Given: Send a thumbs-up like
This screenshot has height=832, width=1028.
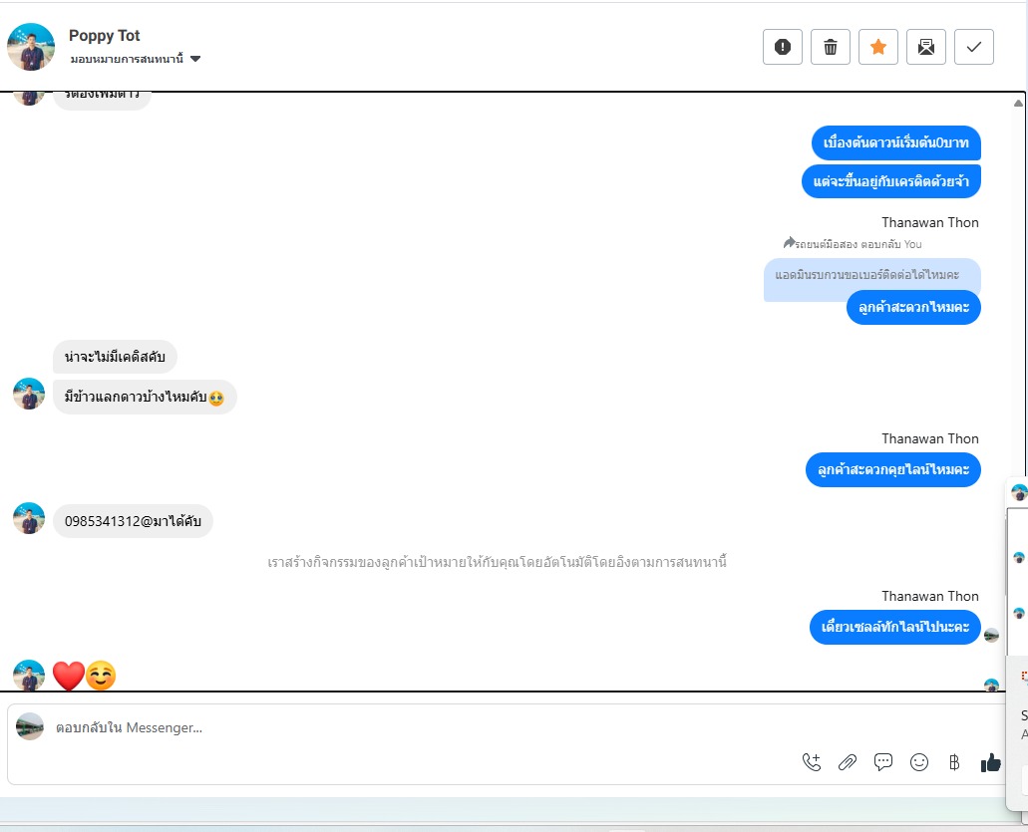Looking at the screenshot, I should (x=991, y=762).
